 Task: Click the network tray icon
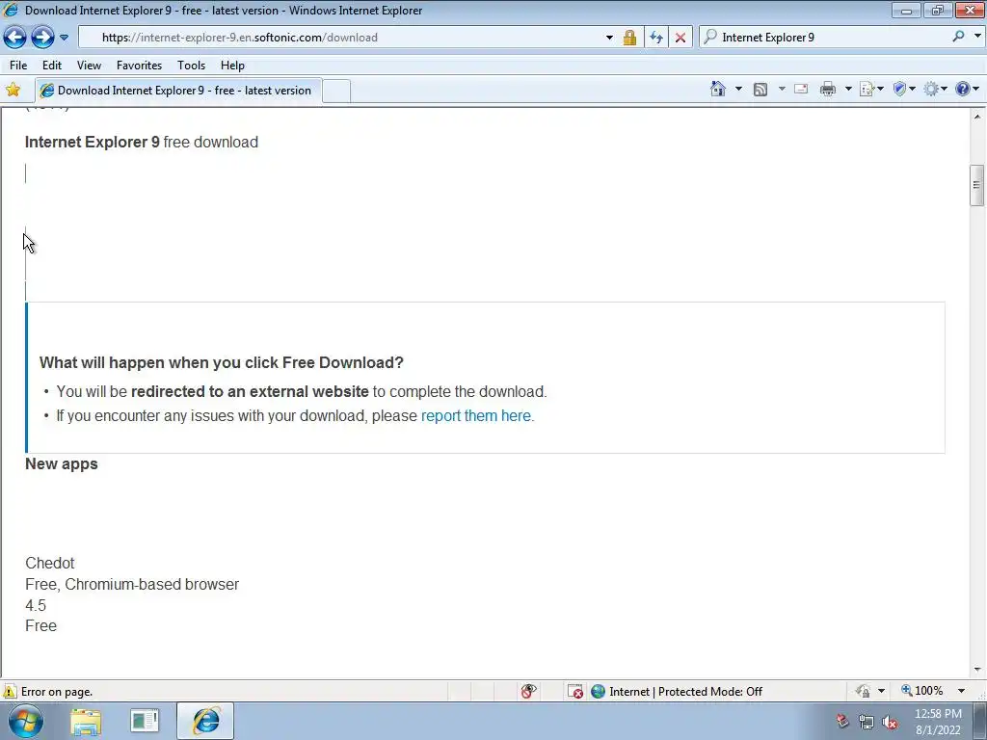pyautogui.click(x=867, y=723)
